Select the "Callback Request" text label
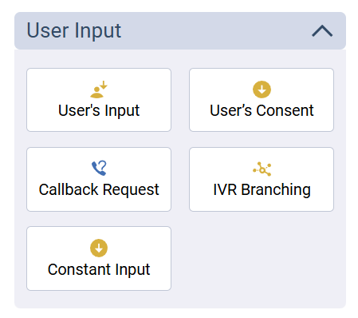The height and width of the screenshot is (318, 358). coord(99,189)
